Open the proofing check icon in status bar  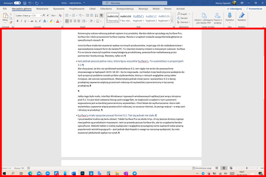tap(29, 168)
